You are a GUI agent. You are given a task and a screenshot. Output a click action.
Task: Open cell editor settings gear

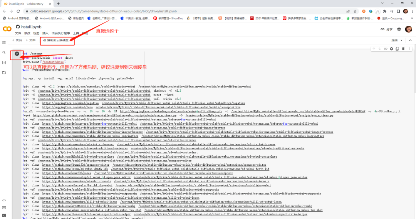[391, 49]
